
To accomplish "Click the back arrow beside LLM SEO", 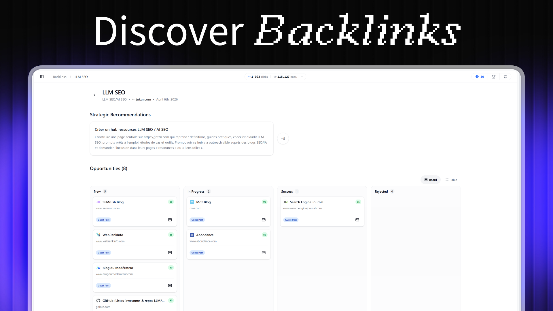I will pos(94,95).
